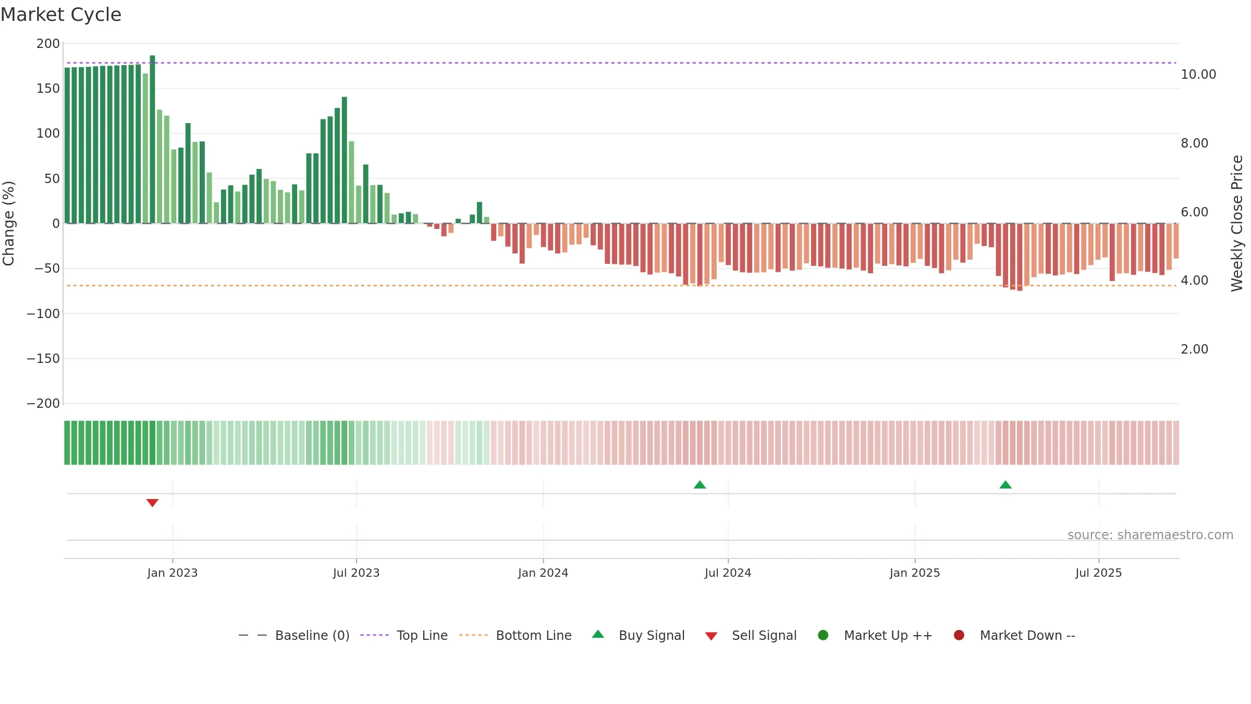1251x704 pixels.
Task: Click the Weekly Close Price axis title
Action: point(1237,223)
